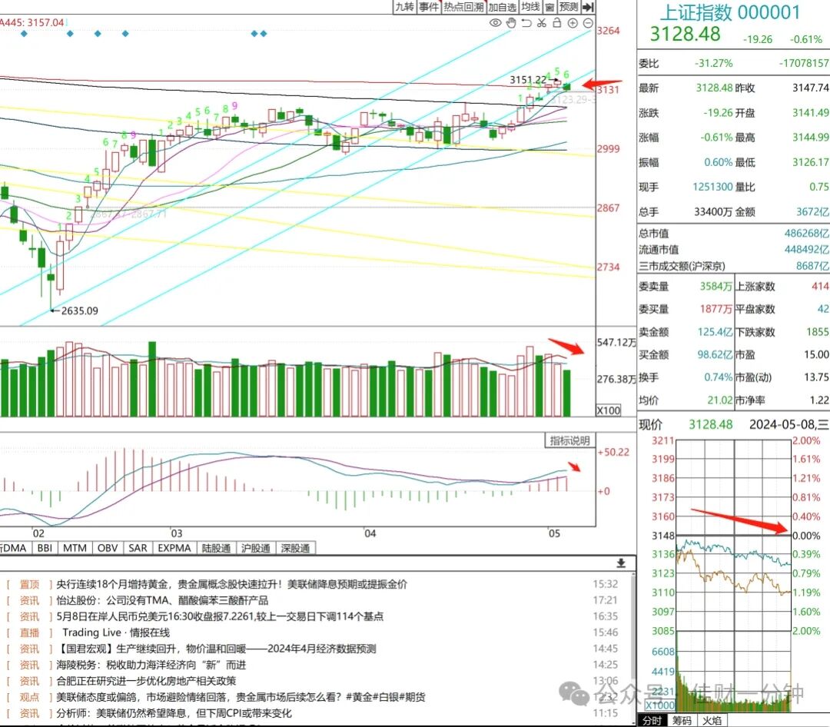This screenshot has width=830, height=727.
Task: Zoom out chart with minus icon
Action: coord(588,23)
